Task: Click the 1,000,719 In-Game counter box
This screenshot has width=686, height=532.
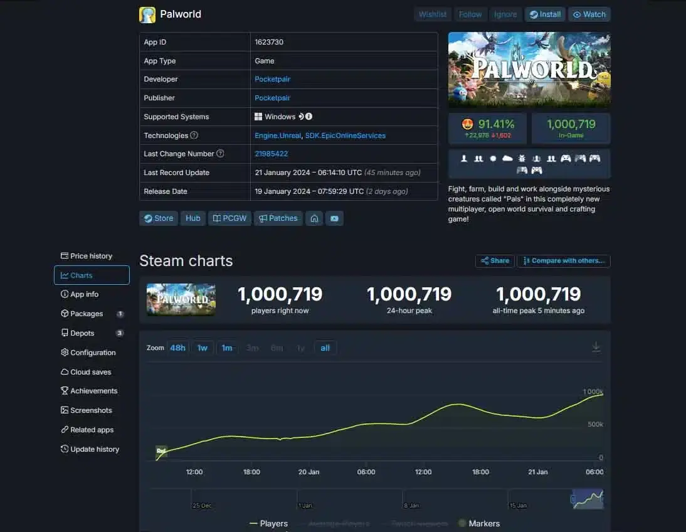Action: (x=571, y=128)
